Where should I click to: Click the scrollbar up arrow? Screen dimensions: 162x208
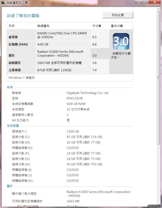point(158,9)
